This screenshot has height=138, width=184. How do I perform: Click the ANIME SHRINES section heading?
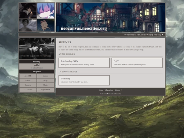click(x=66, y=54)
